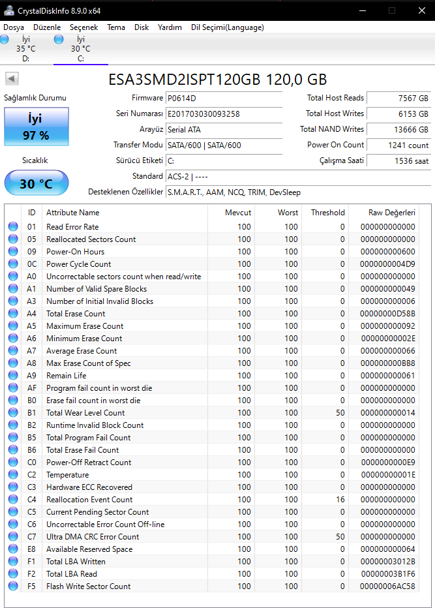Open the Disk menu
This screenshot has height=608, width=435.
pyautogui.click(x=142, y=27)
